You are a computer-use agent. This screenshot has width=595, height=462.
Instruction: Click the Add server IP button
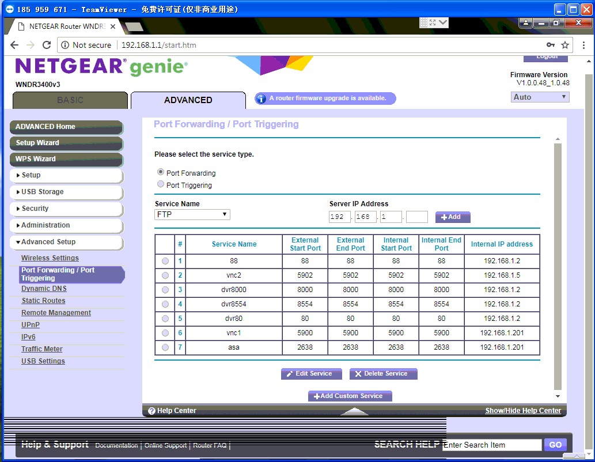453,217
